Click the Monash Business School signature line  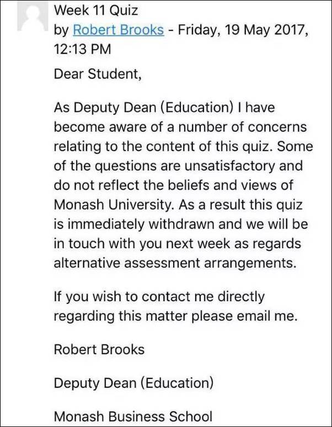click(x=133, y=416)
